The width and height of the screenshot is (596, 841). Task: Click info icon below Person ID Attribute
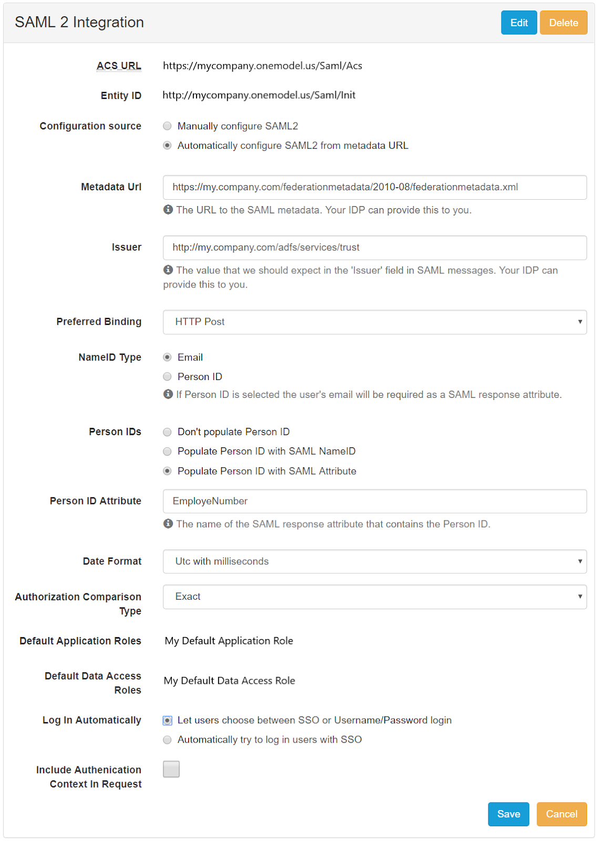tap(168, 524)
